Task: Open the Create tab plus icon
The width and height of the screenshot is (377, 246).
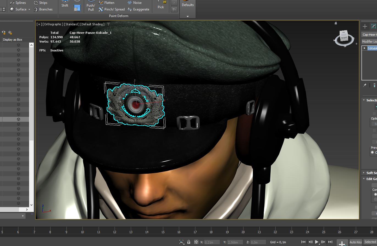Action: 365,26
